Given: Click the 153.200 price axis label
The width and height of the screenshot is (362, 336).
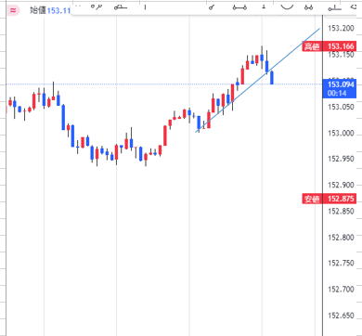Looking at the screenshot, I should click(341, 29).
